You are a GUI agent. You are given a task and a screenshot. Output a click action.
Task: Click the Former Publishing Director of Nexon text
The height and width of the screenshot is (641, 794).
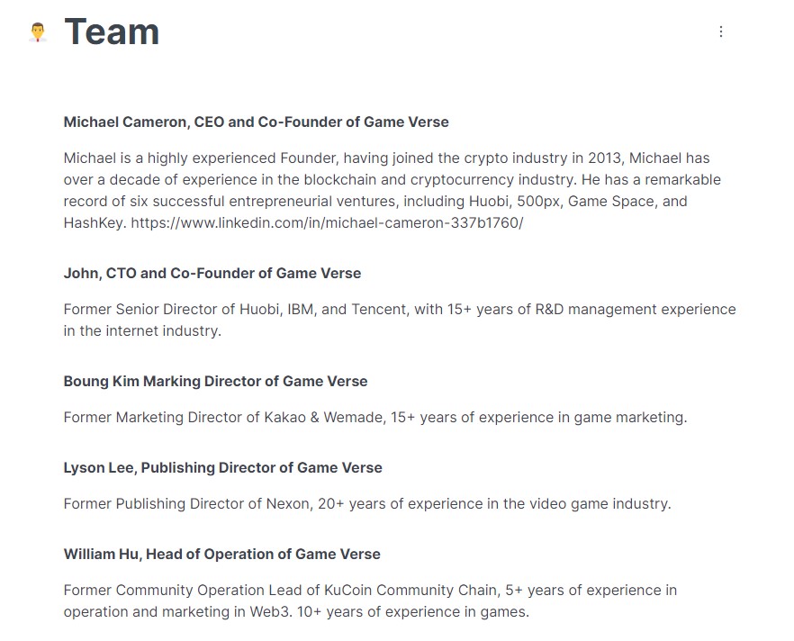click(366, 503)
